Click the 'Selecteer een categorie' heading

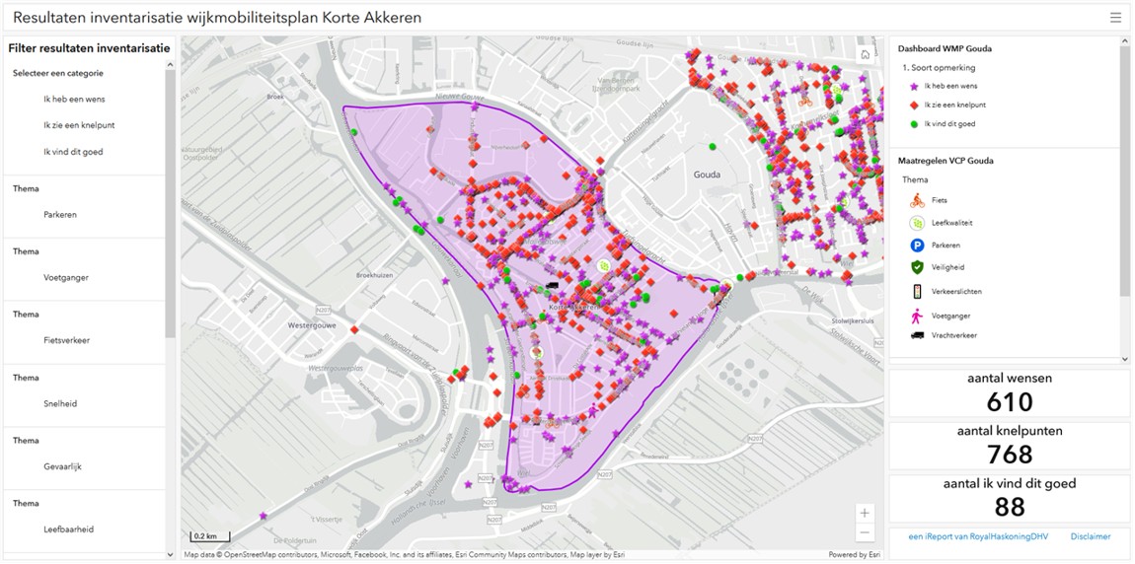click(x=58, y=73)
